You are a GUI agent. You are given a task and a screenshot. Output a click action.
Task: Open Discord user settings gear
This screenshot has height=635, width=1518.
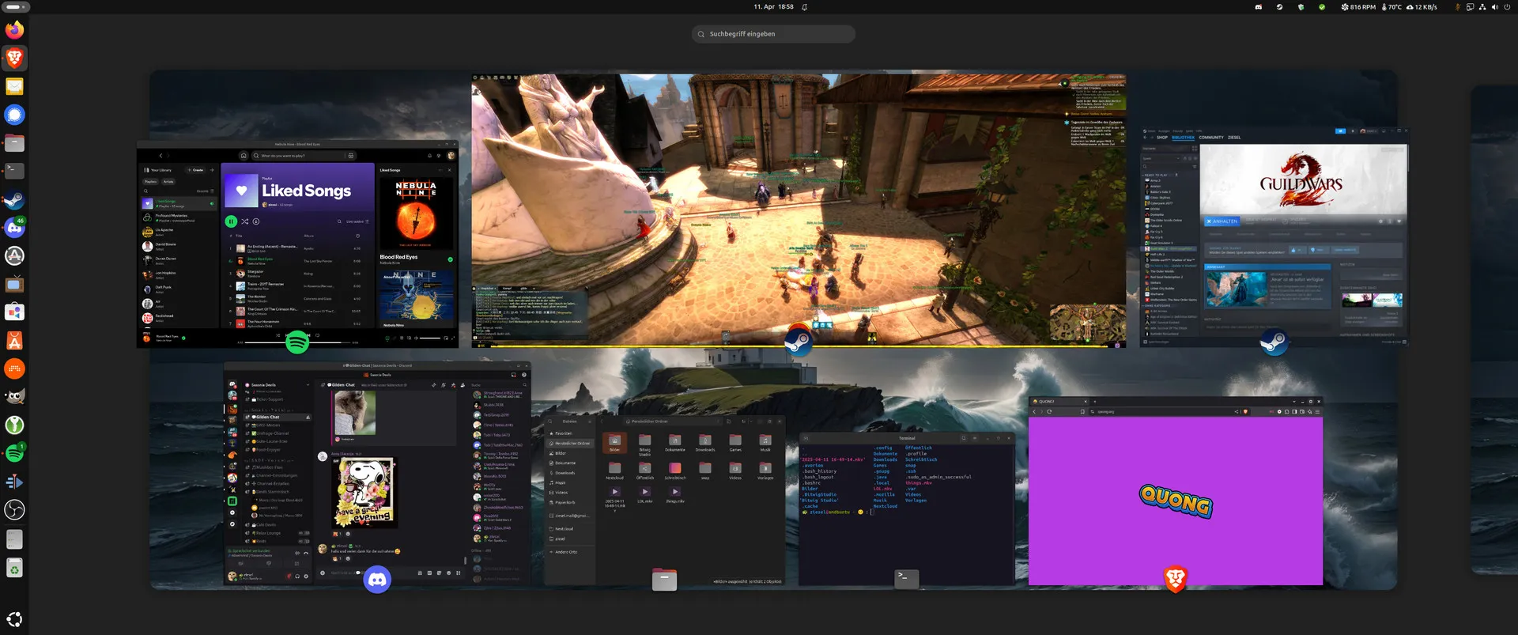306,576
